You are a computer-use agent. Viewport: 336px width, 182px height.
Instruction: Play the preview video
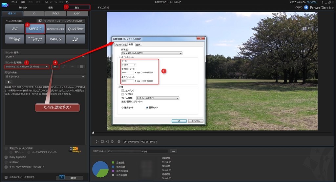(x=97, y=142)
